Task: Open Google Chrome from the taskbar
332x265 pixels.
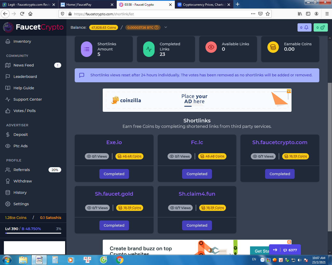Action: click(120, 260)
